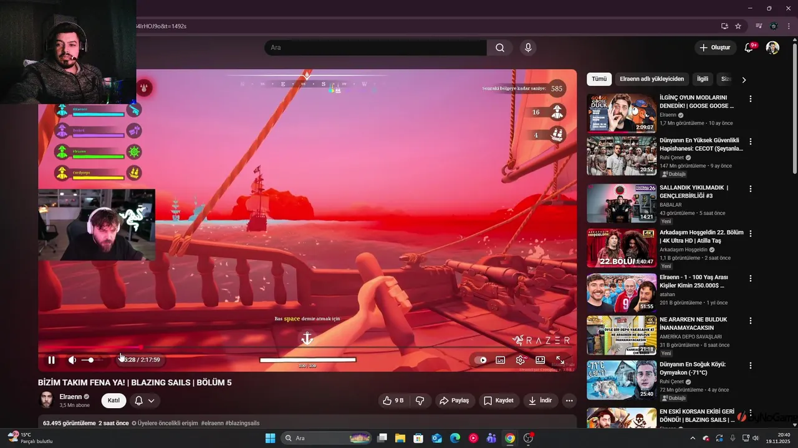
Task: Open the Elraenn channel name link
Action: click(x=70, y=396)
